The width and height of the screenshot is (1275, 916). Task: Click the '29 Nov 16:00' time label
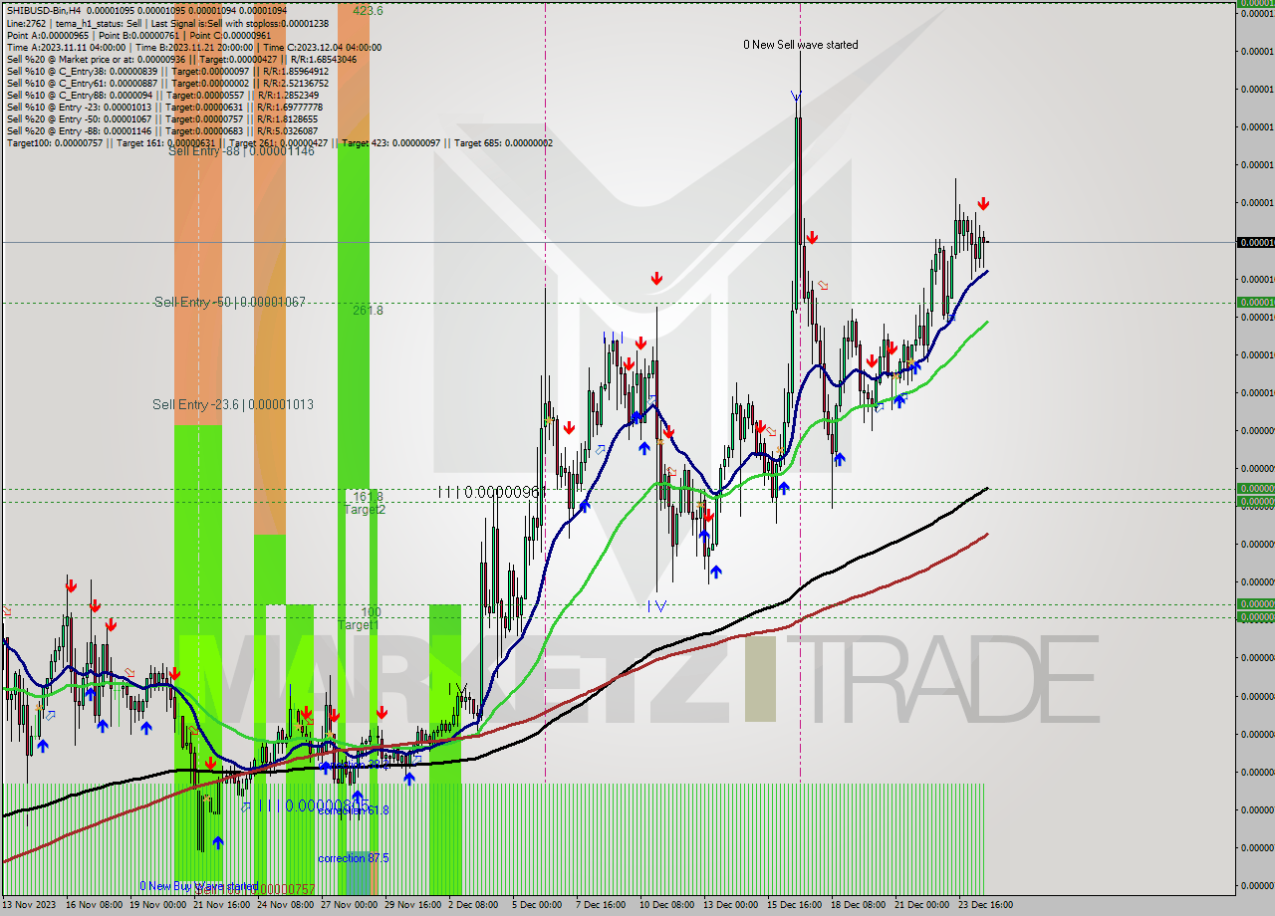(412, 905)
